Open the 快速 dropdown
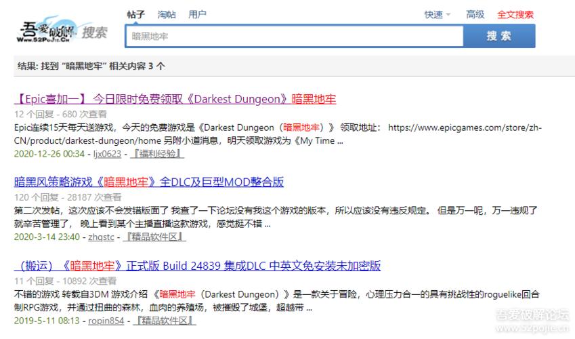The image size is (575, 339). pyautogui.click(x=437, y=15)
